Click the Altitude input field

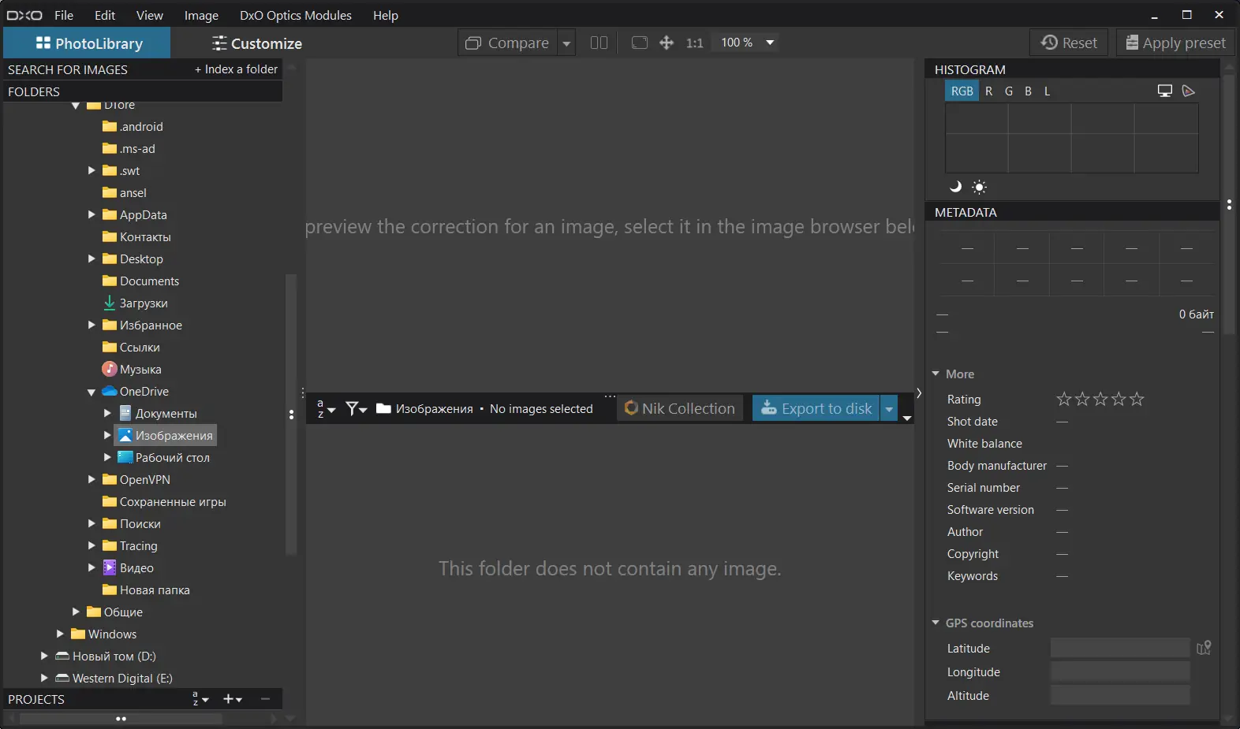[x=1120, y=695]
